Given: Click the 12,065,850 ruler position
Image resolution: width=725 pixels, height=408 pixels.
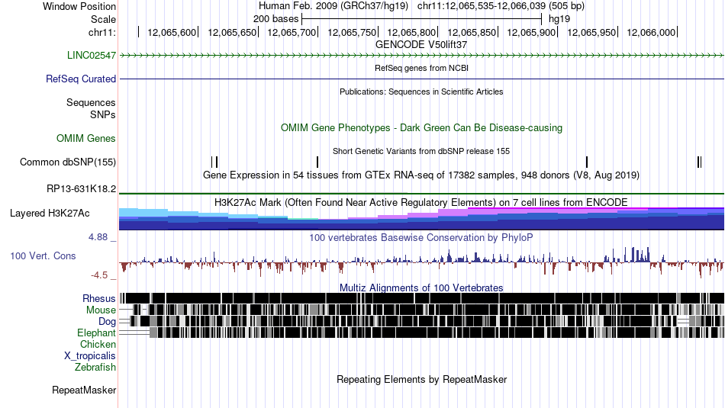Looking at the screenshot, I should pos(471,32).
